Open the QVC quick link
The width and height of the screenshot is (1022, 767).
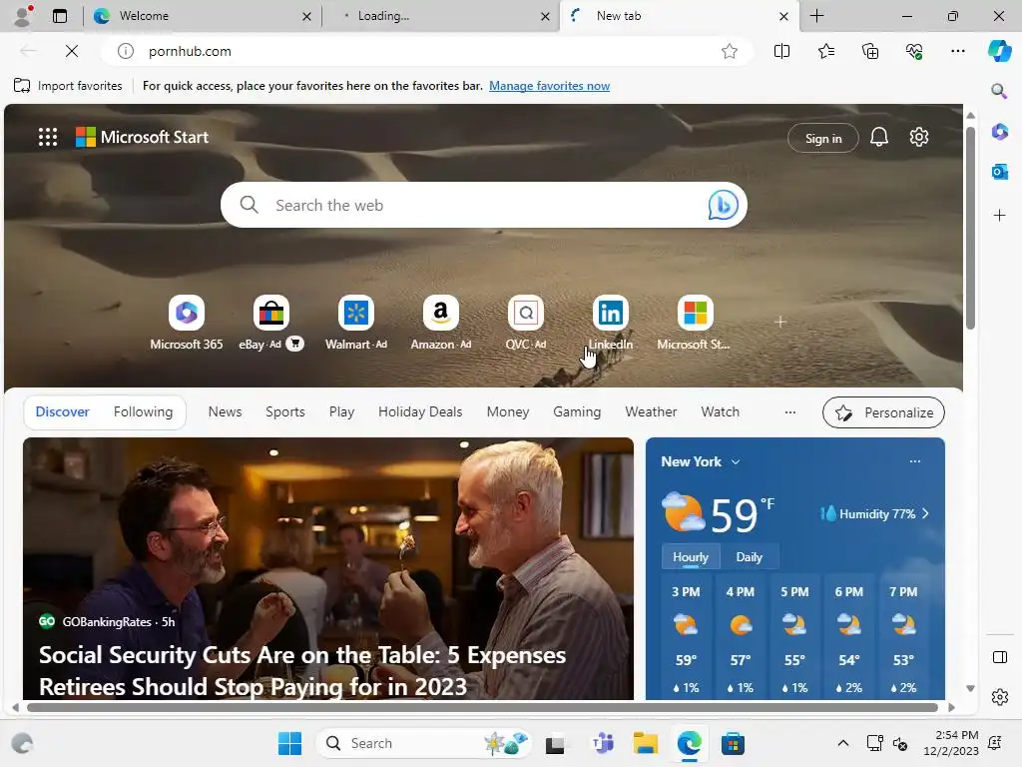pos(525,323)
